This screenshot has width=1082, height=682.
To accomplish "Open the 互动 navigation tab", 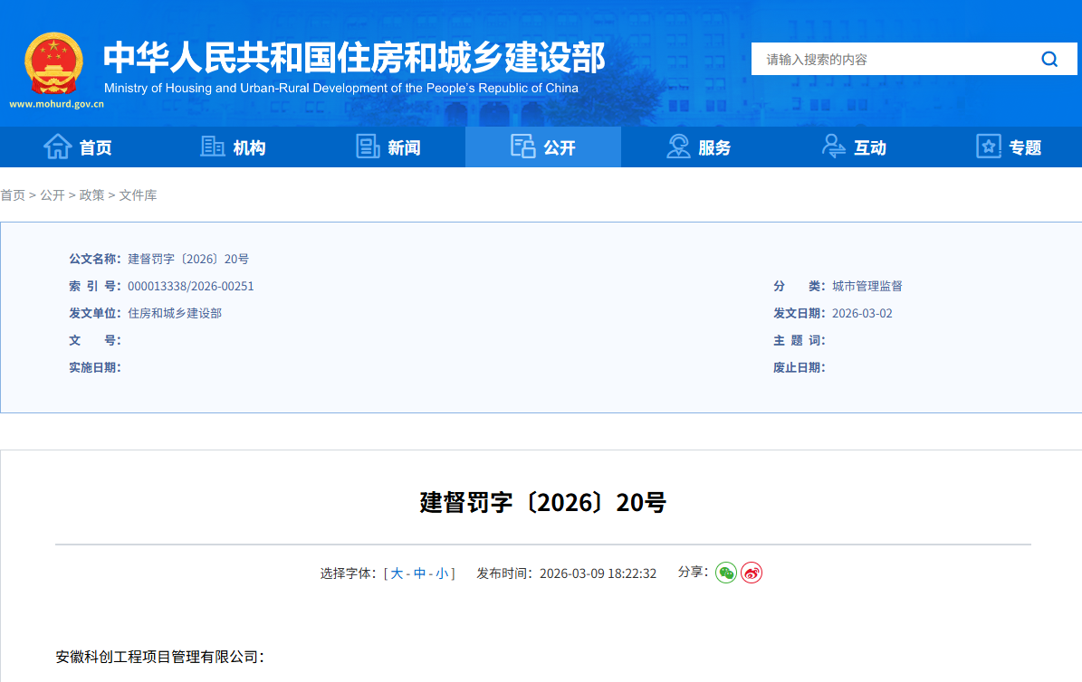I will click(x=854, y=147).
